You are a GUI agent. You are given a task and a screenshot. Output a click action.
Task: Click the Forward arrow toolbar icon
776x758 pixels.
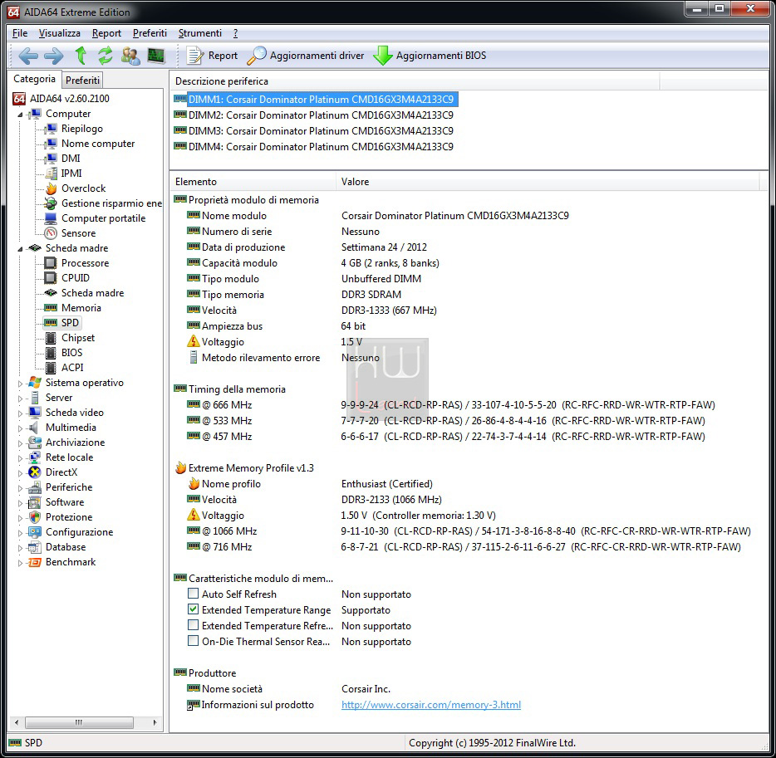(53, 56)
